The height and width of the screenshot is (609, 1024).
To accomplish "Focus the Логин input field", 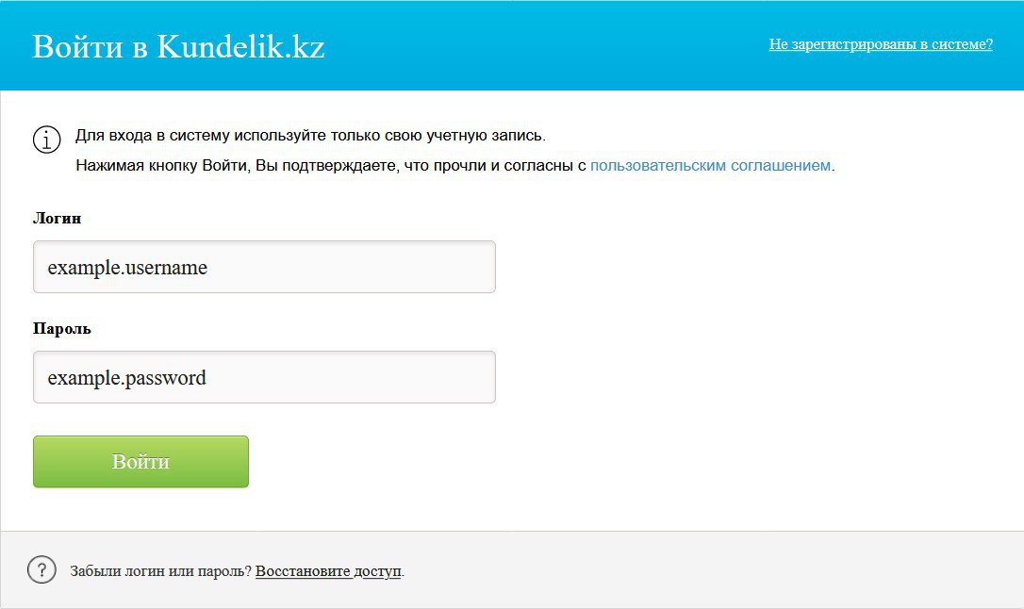I will coord(265,267).
